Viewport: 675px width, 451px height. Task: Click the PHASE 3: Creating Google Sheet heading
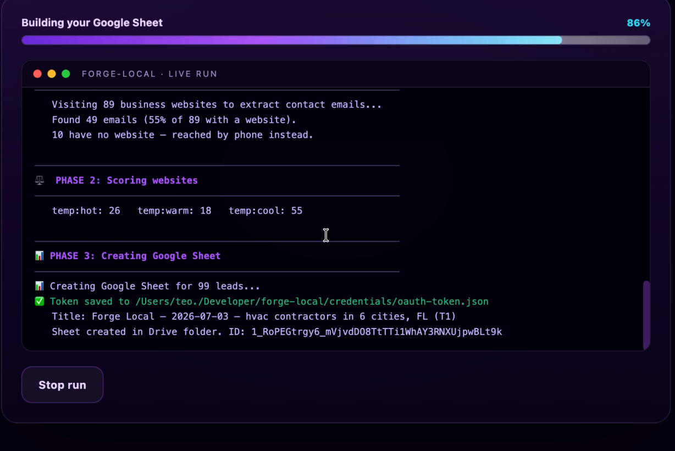click(135, 256)
